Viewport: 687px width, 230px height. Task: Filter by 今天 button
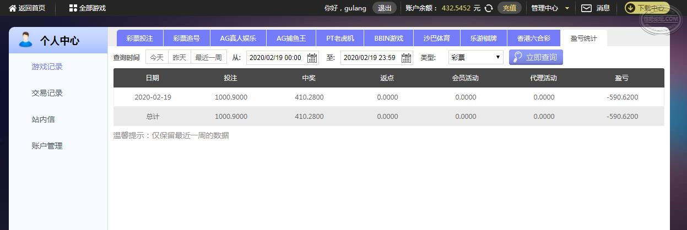point(157,57)
